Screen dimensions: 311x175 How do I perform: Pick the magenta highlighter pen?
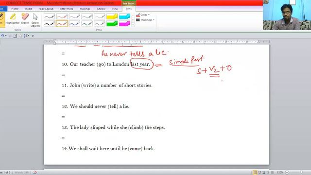tap(124, 24)
